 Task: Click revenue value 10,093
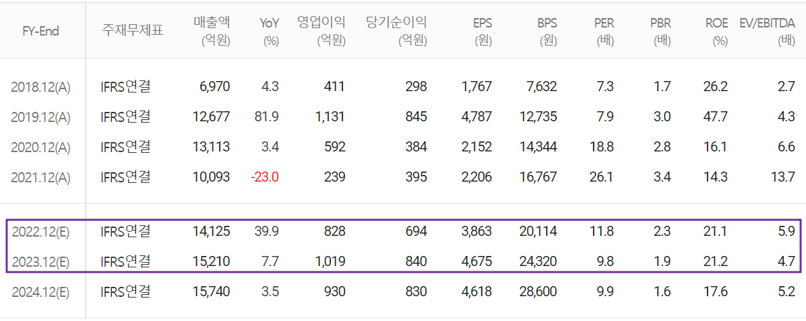click(212, 177)
